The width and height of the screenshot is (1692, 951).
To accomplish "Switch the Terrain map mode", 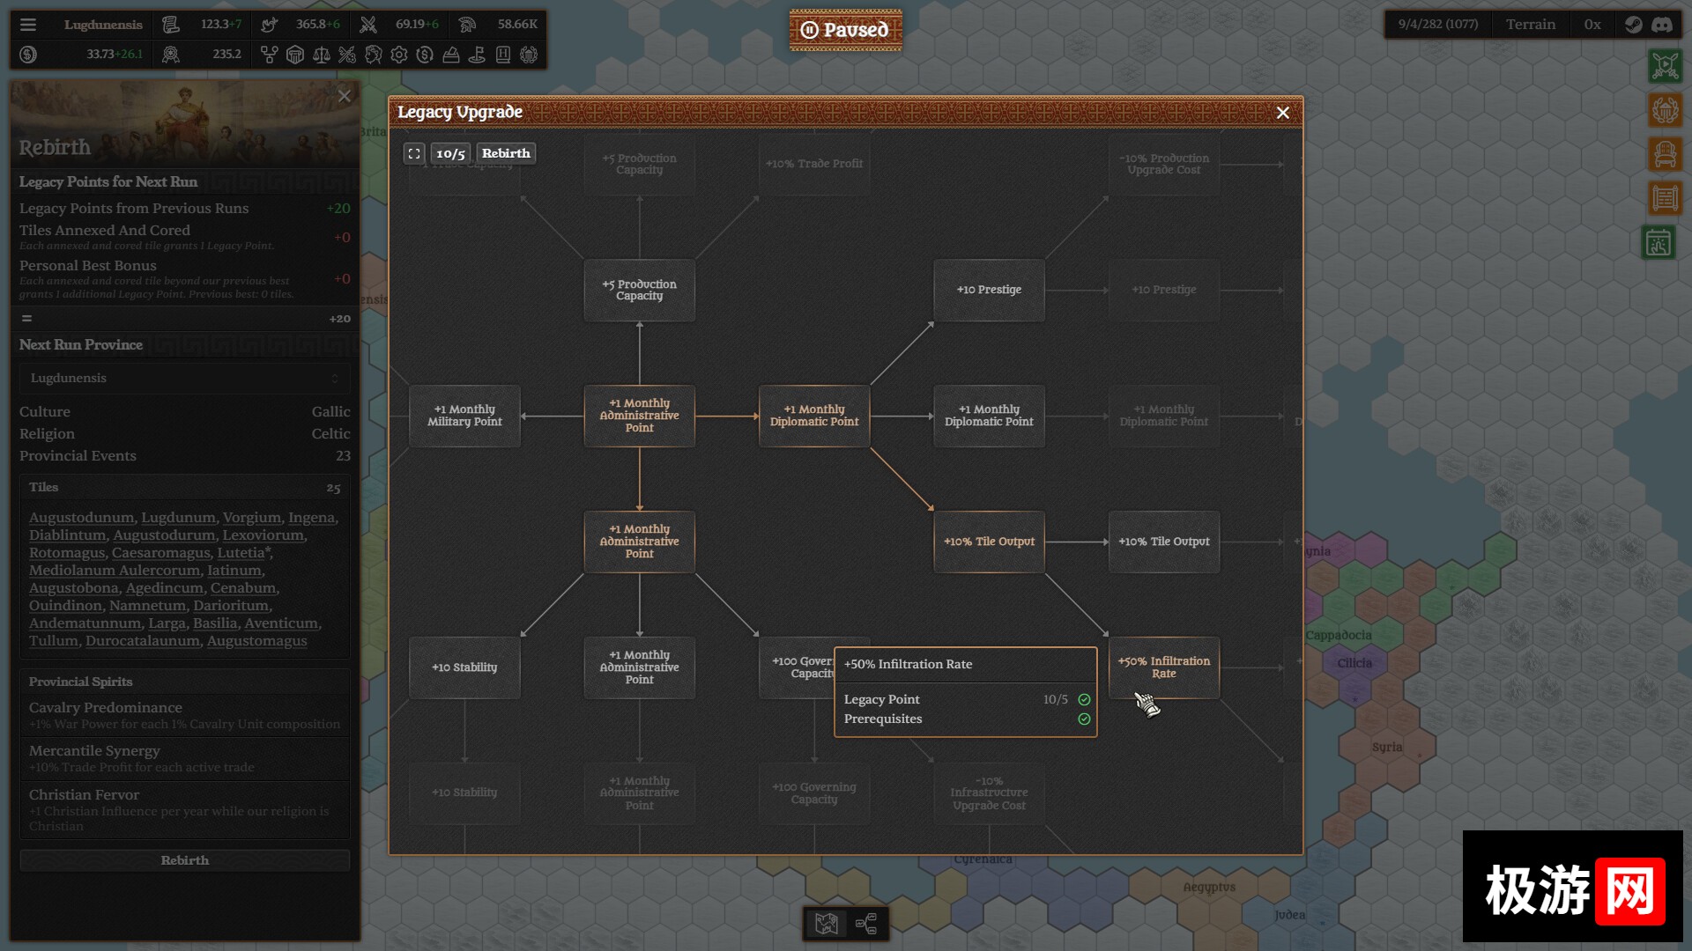I will (x=1530, y=25).
